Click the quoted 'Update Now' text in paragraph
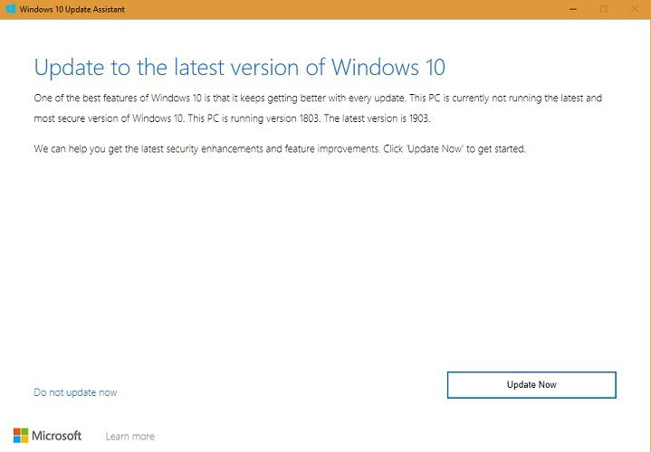Viewport: 651px width, 452px height. click(x=435, y=149)
